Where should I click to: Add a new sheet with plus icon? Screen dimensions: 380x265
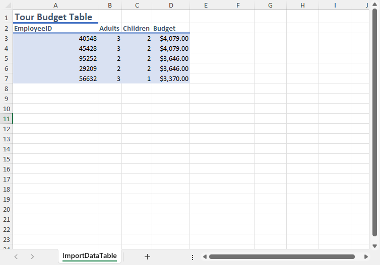(147, 256)
